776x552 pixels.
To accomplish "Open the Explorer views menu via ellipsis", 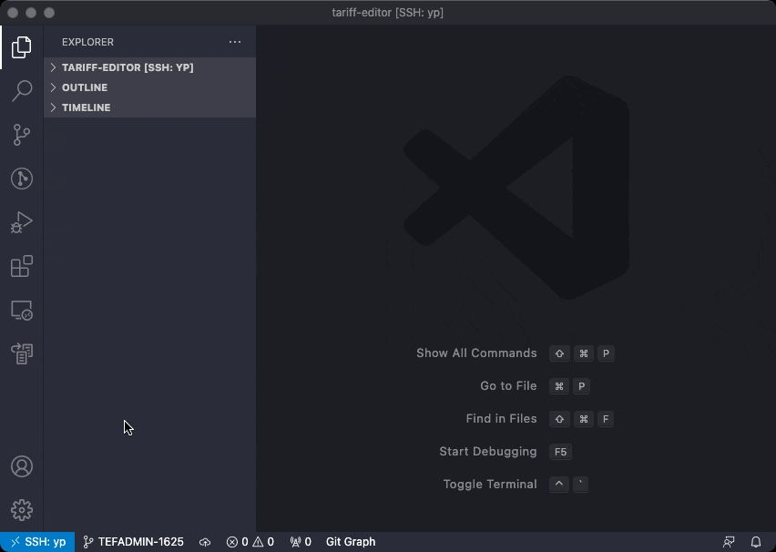I will 235,42.
